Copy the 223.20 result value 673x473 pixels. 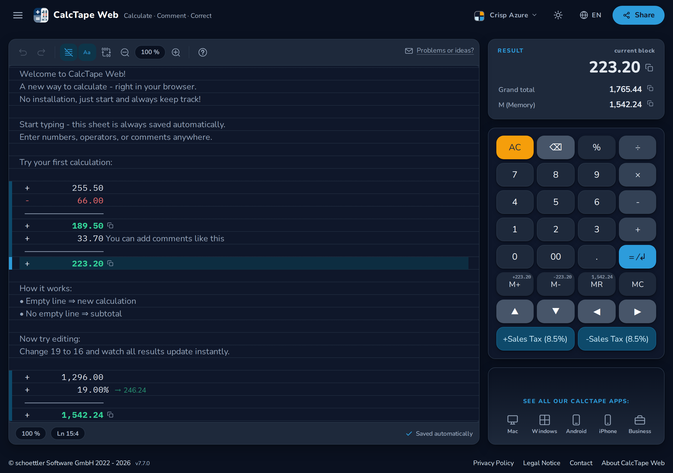point(649,68)
